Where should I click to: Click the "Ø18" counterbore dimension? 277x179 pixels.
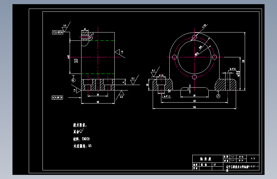coord(161,75)
